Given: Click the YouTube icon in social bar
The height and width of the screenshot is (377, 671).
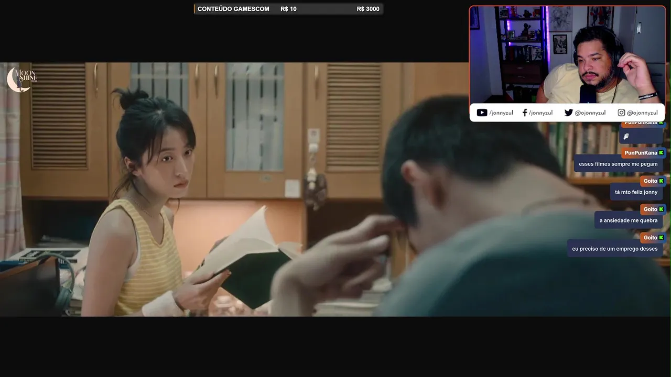Looking at the screenshot, I should tap(482, 113).
